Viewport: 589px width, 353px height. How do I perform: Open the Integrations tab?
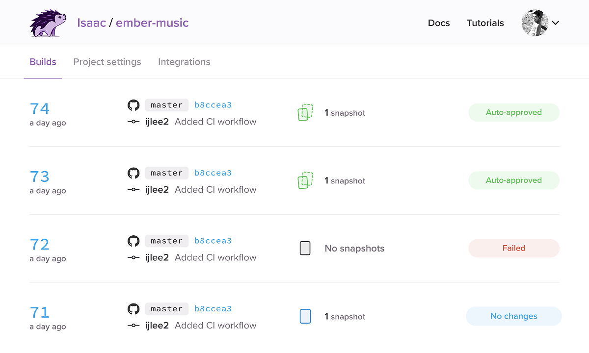click(x=184, y=62)
